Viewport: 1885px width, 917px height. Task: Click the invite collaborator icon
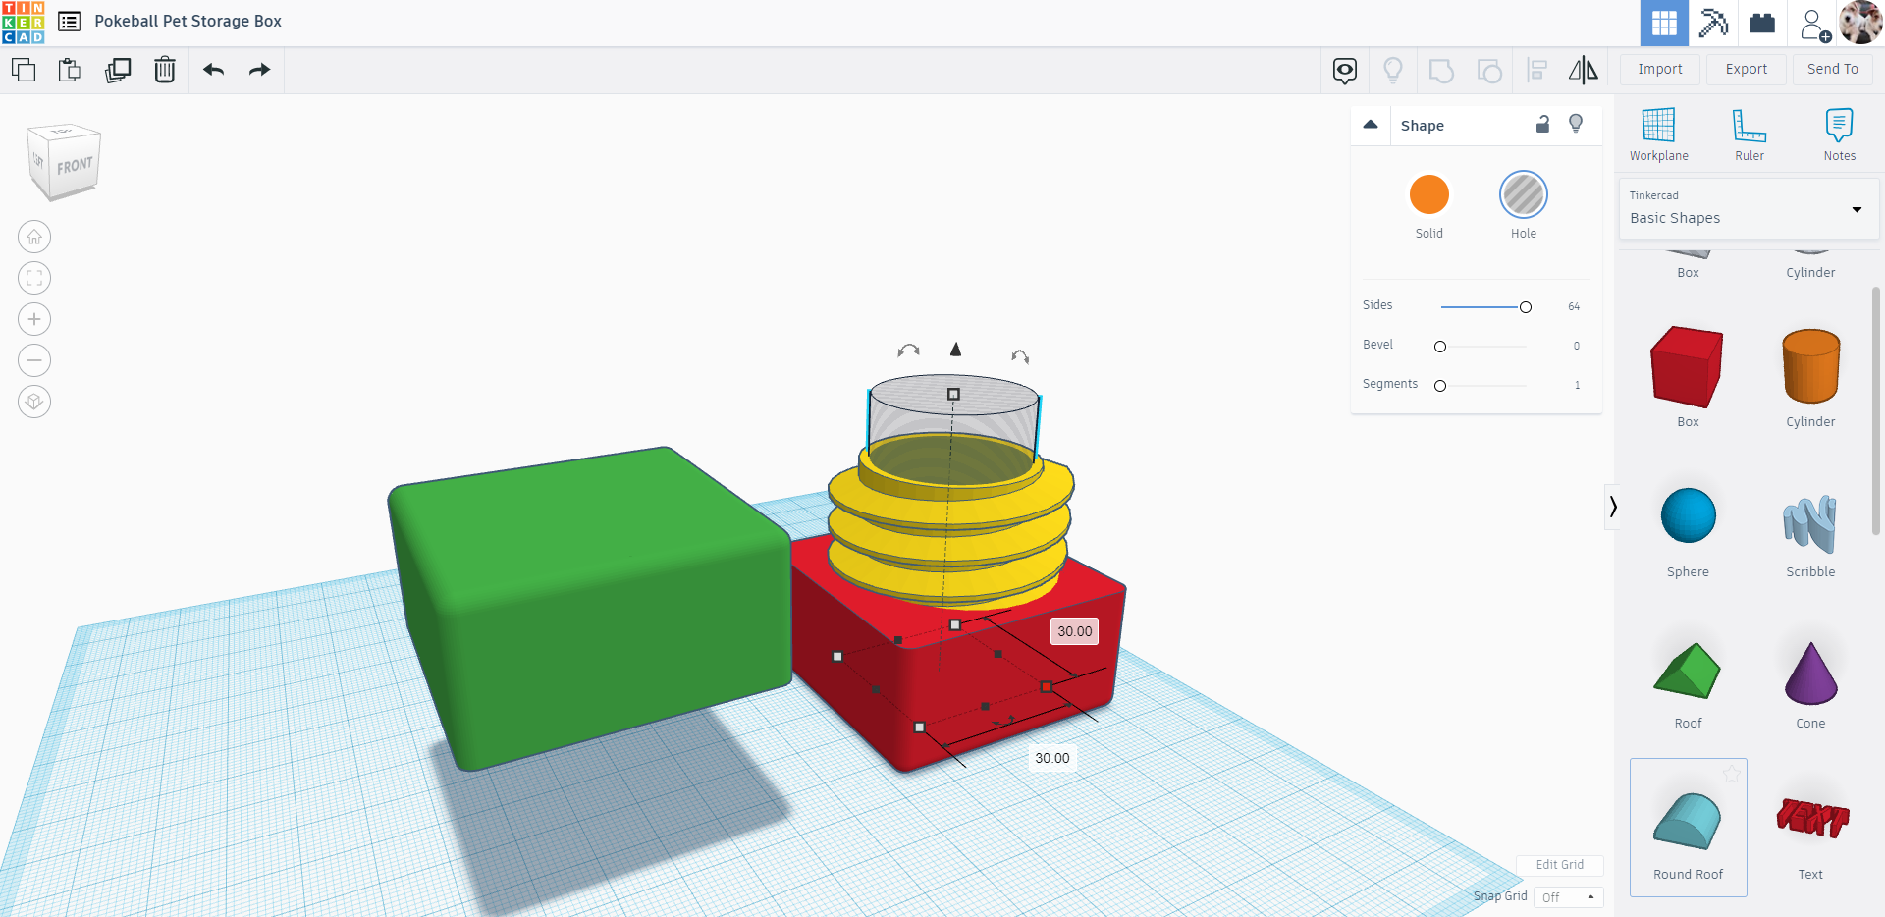(1814, 24)
